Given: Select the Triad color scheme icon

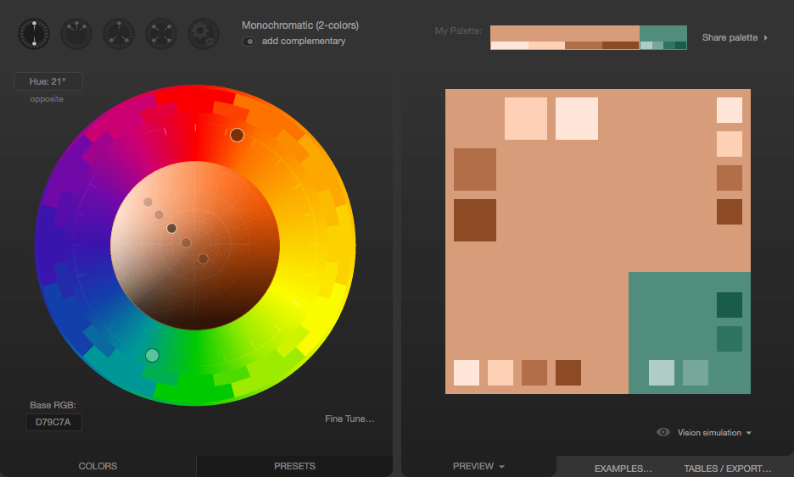Looking at the screenshot, I should [x=119, y=34].
